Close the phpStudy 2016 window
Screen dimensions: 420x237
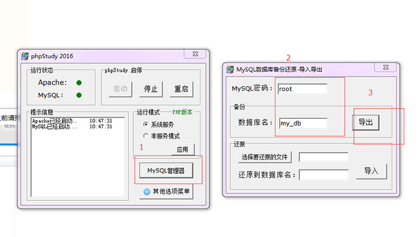point(195,54)
